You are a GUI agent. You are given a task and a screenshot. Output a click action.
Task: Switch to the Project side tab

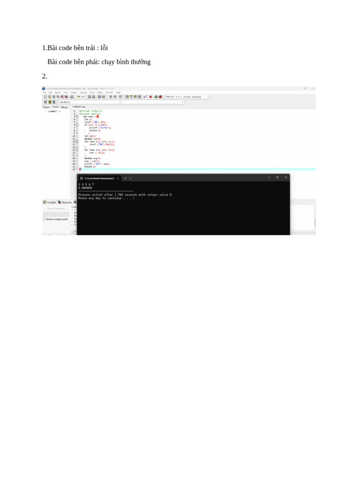pos(46,107)
